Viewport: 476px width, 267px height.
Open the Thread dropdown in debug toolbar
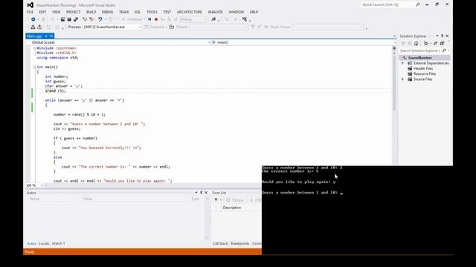tap(219, 27)
